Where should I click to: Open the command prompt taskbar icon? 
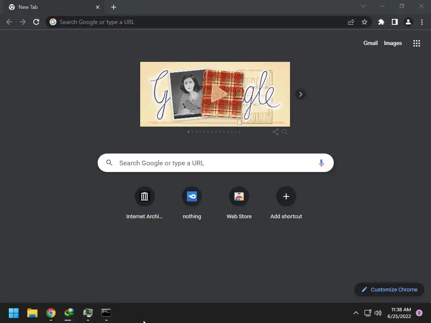[106, 313]
